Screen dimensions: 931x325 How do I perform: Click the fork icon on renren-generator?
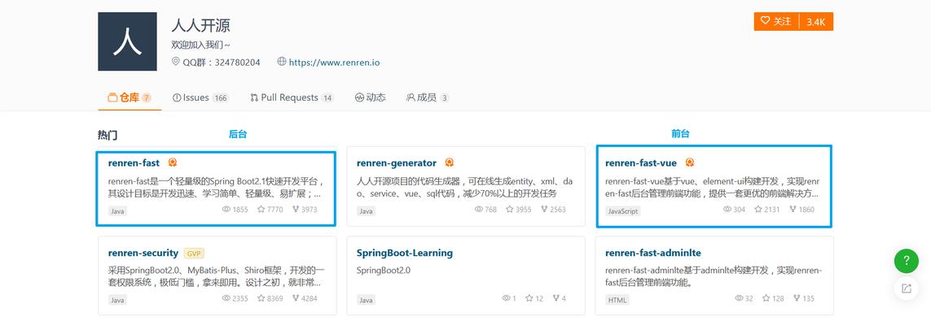[544, 209]
